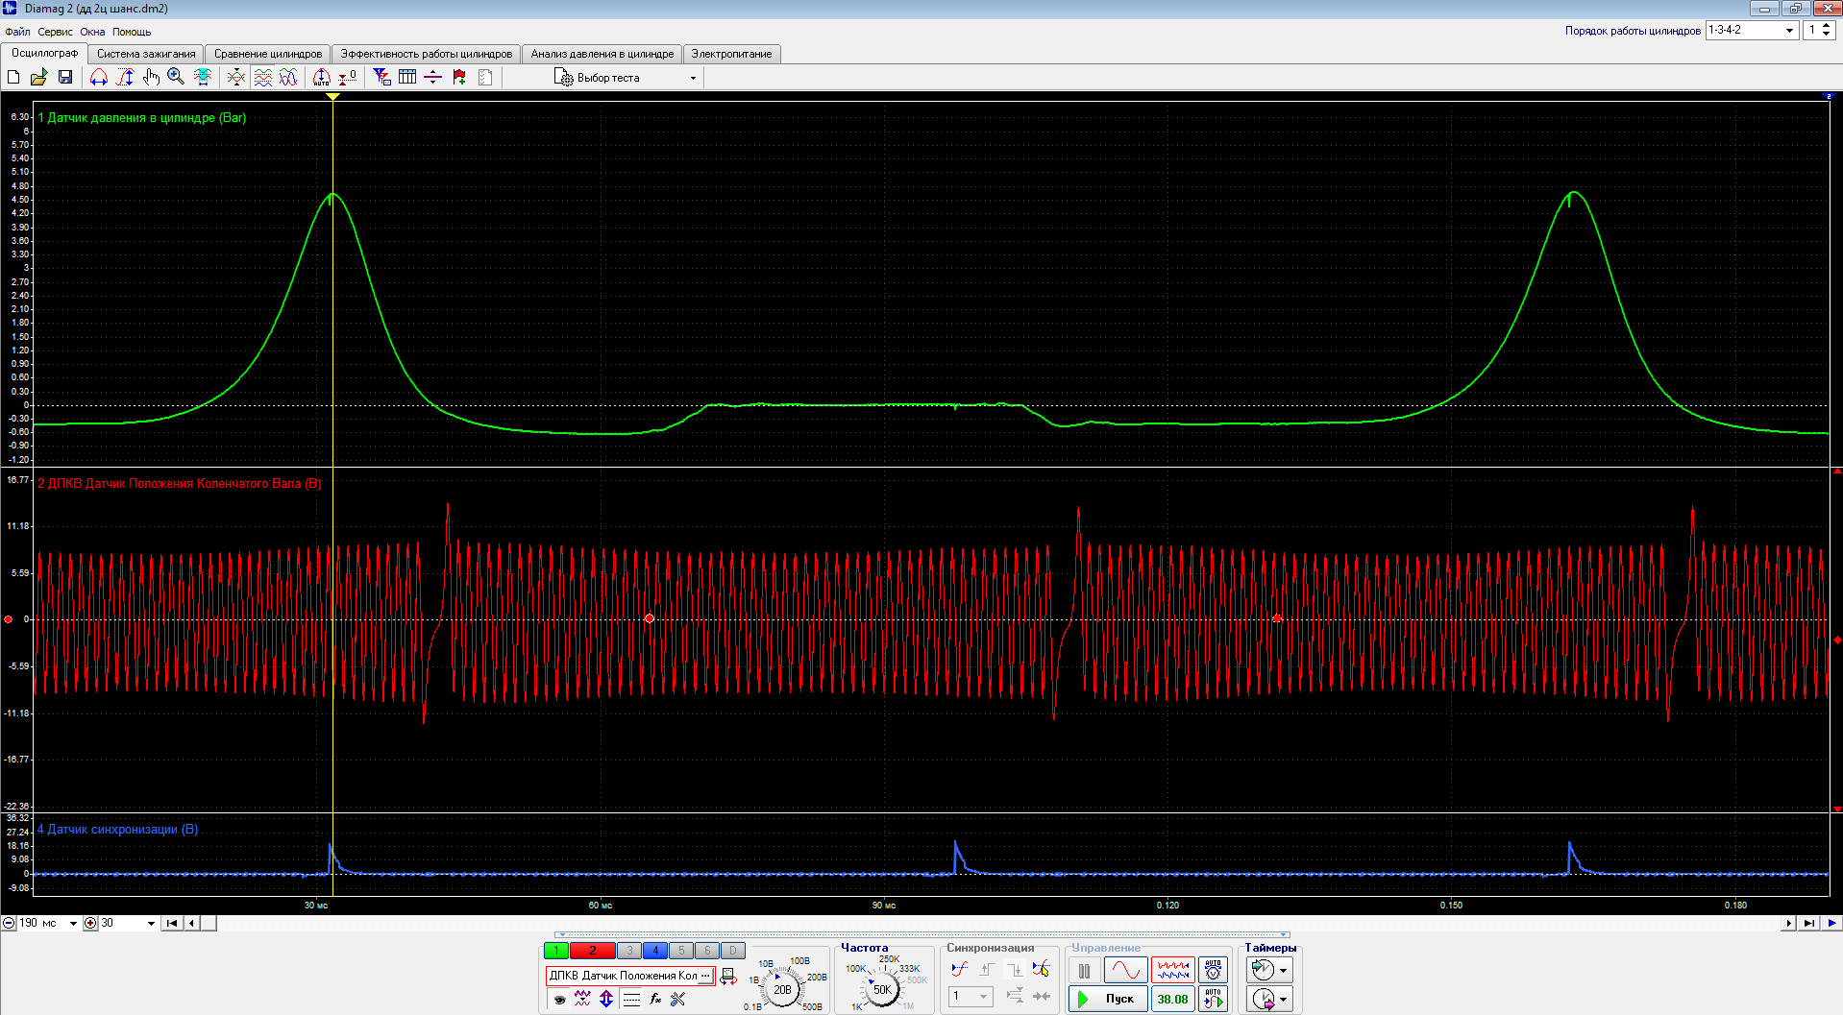This screenshot has width=1843, height=1015.
Task: Open the Помощь menu
Action: click(x=132, y=32)
